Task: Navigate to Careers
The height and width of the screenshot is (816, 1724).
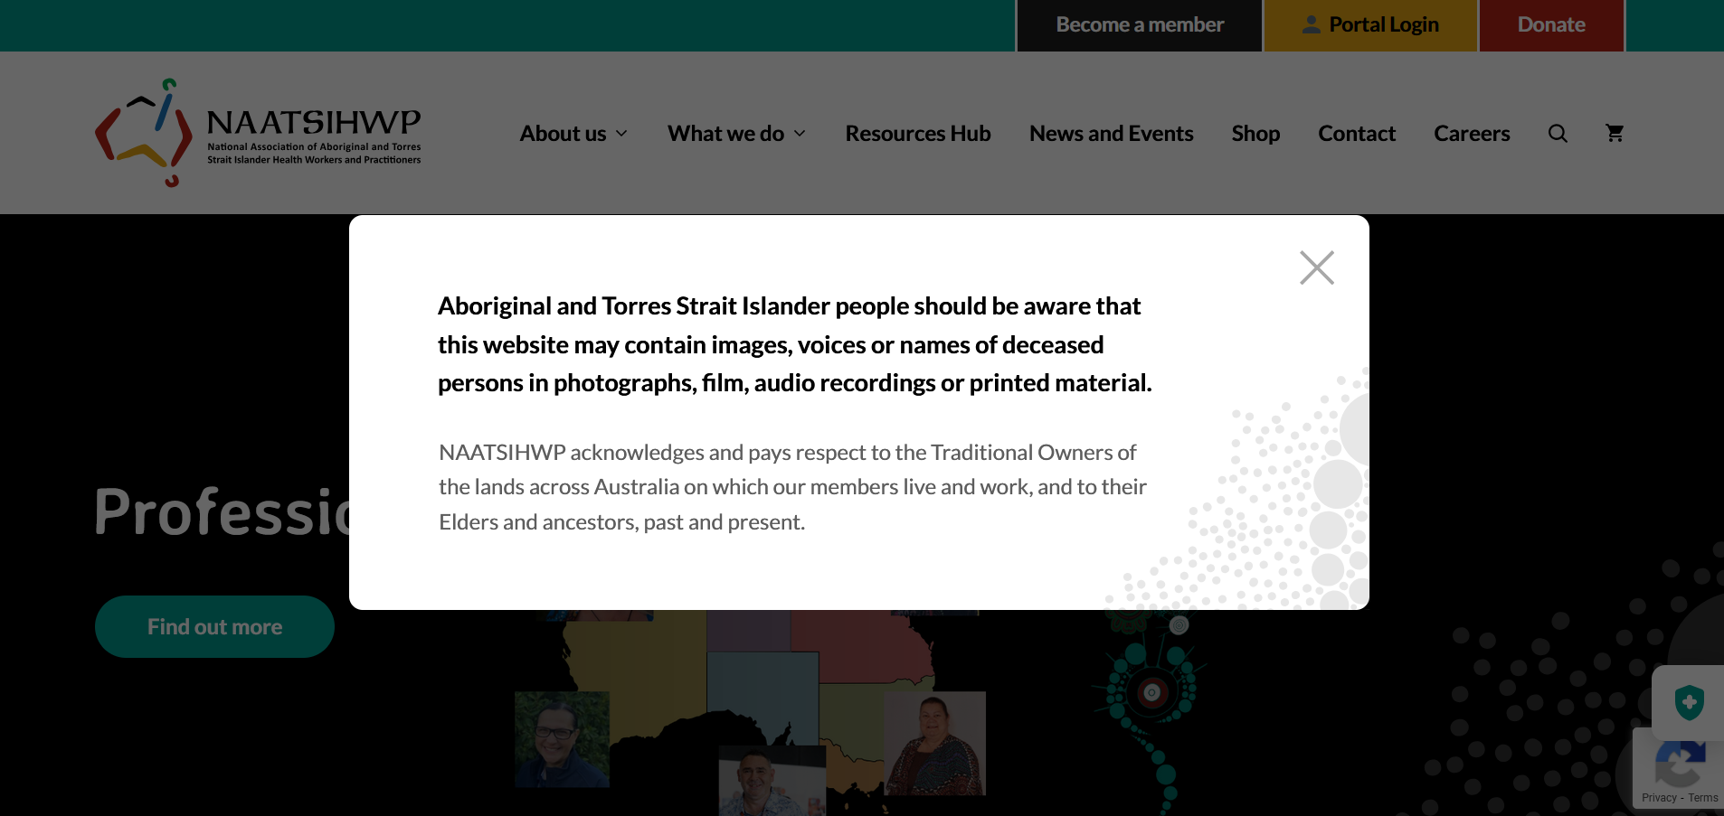Action: pos(1471,134)
